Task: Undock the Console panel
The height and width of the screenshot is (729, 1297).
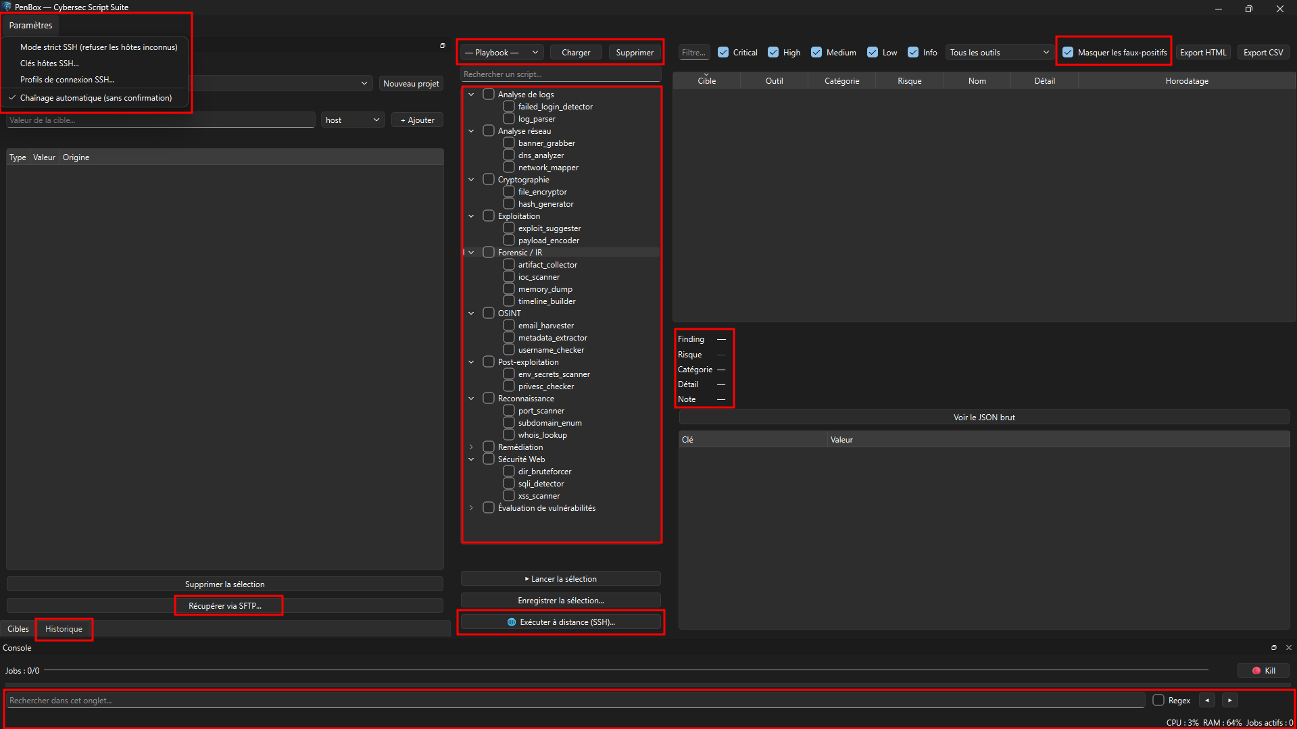Action: 1274,647
